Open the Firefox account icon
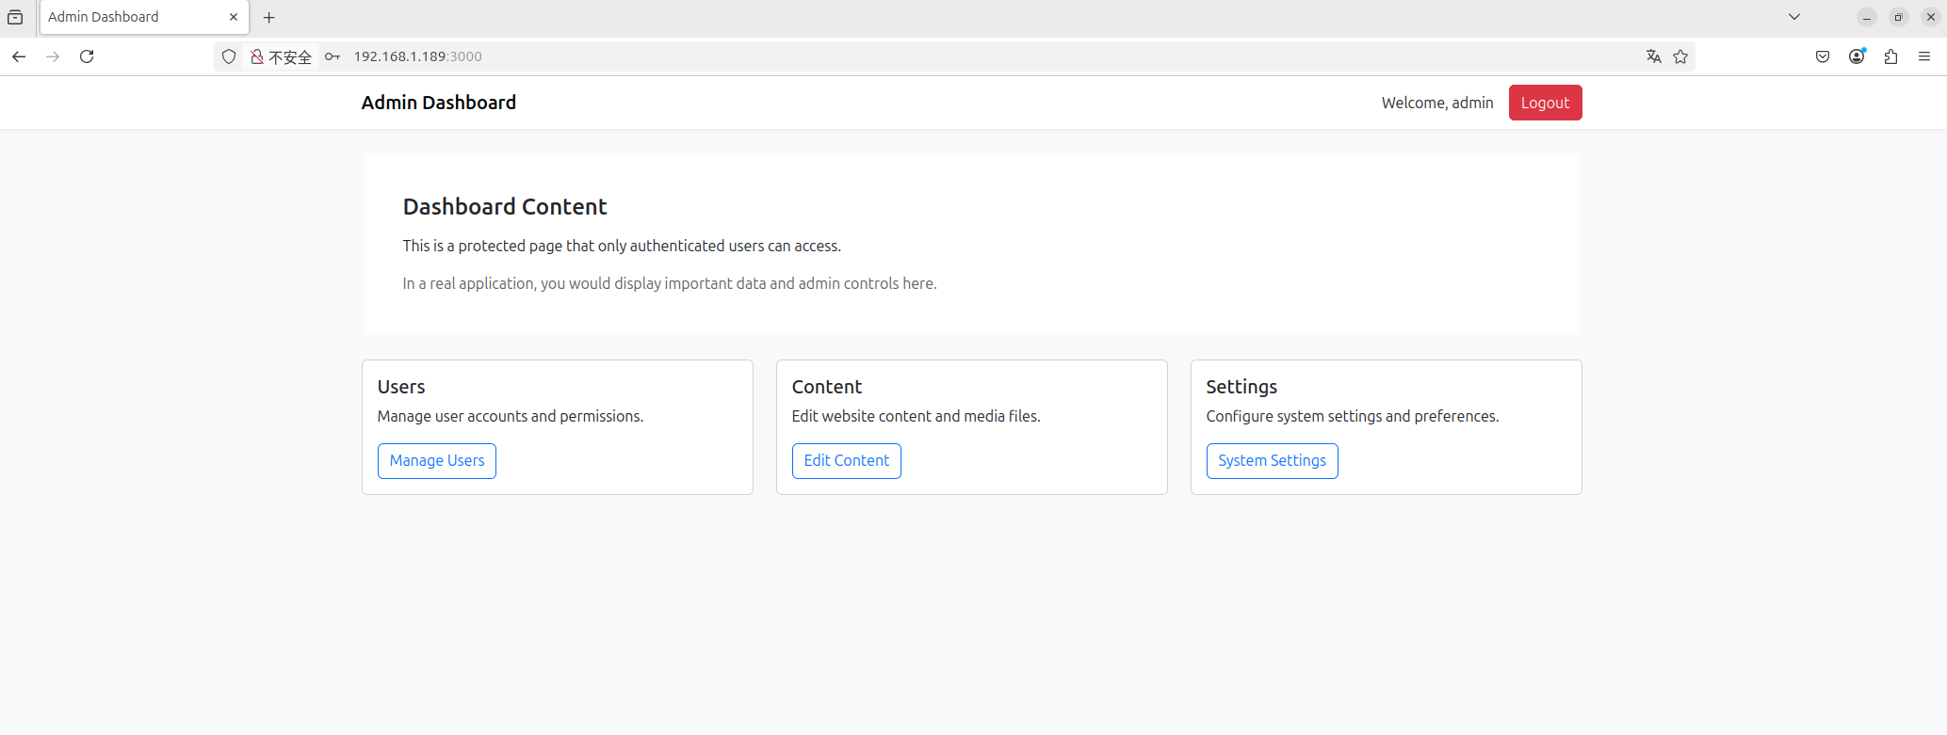 click(1857, 56)
